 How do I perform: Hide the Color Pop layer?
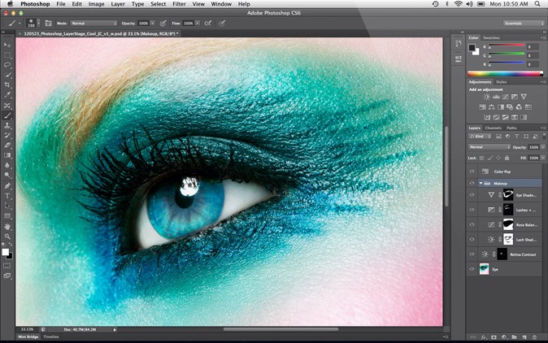[472, 171]
